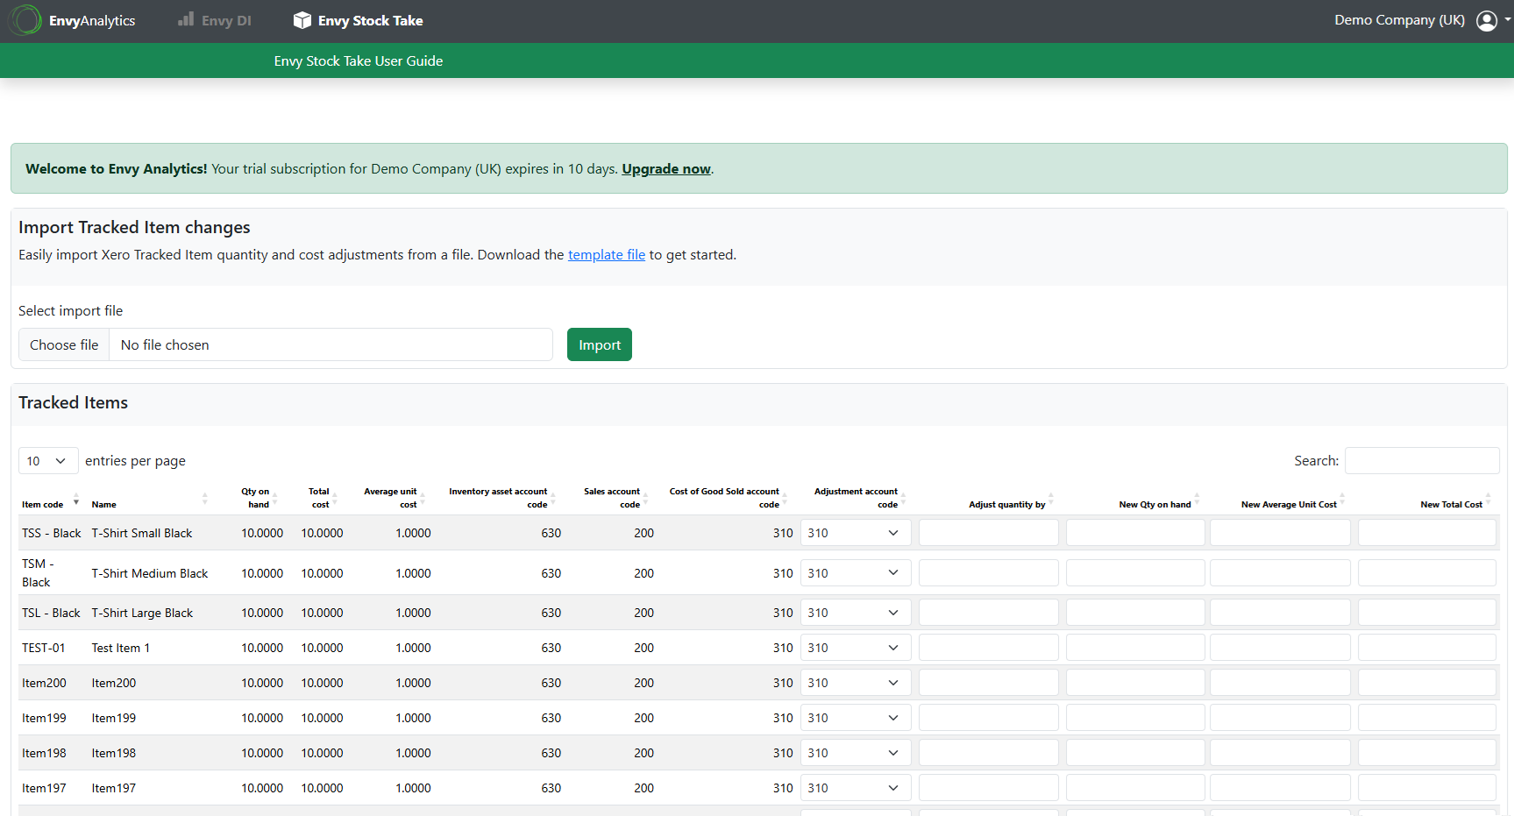1514x816 pixels.
Task: Click the TEST-01 item code cell
Action: pos(44,648)
